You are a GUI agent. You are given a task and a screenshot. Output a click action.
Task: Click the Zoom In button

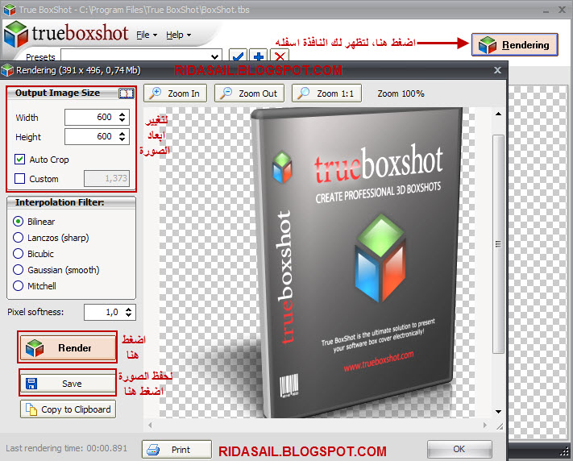176,93
